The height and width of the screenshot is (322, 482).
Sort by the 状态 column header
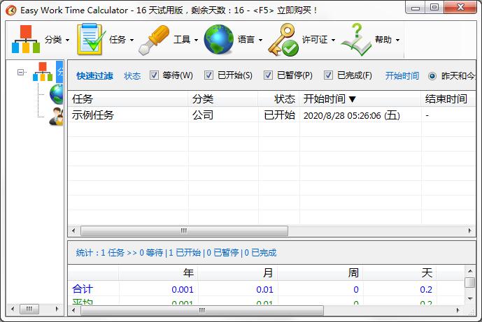click(x=279, y=99)
